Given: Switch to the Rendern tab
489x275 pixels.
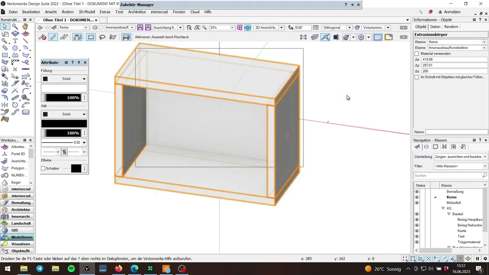Looking at the screenshot, I should click(x=451, y=27).
